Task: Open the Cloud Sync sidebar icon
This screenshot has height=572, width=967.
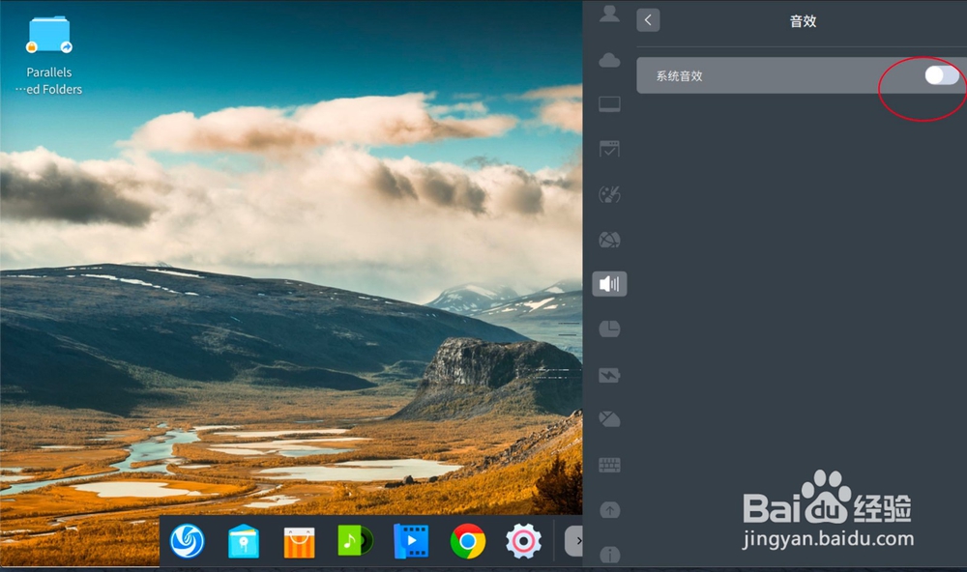Action: pos(609,60)
